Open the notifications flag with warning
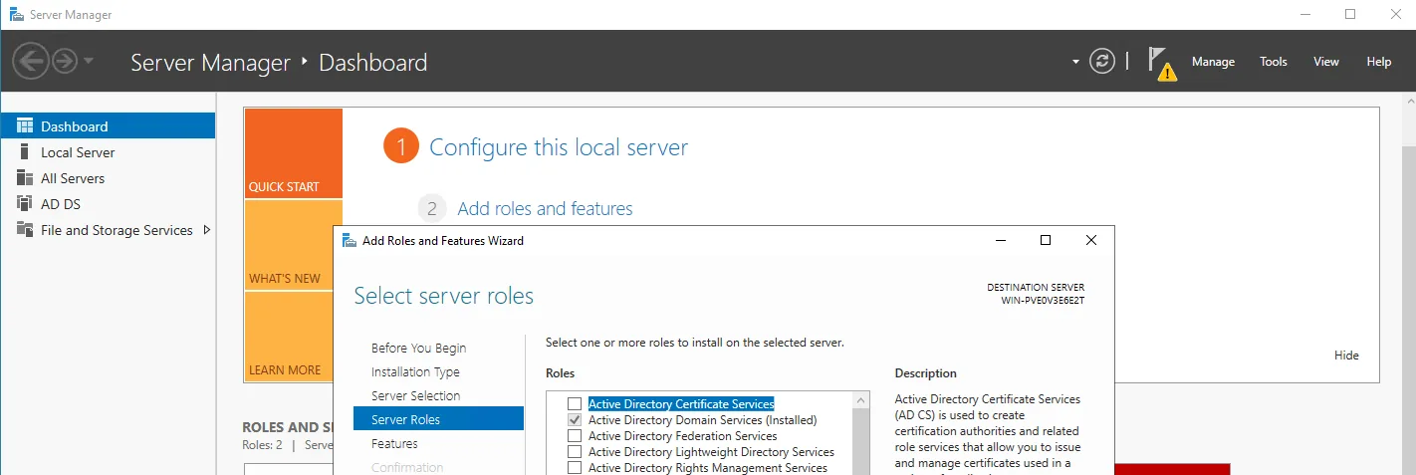The width and height of the screenshot is (1416, 475). tap(1161, 63)
